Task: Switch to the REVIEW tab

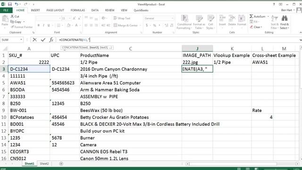Action: coord(109,10)
